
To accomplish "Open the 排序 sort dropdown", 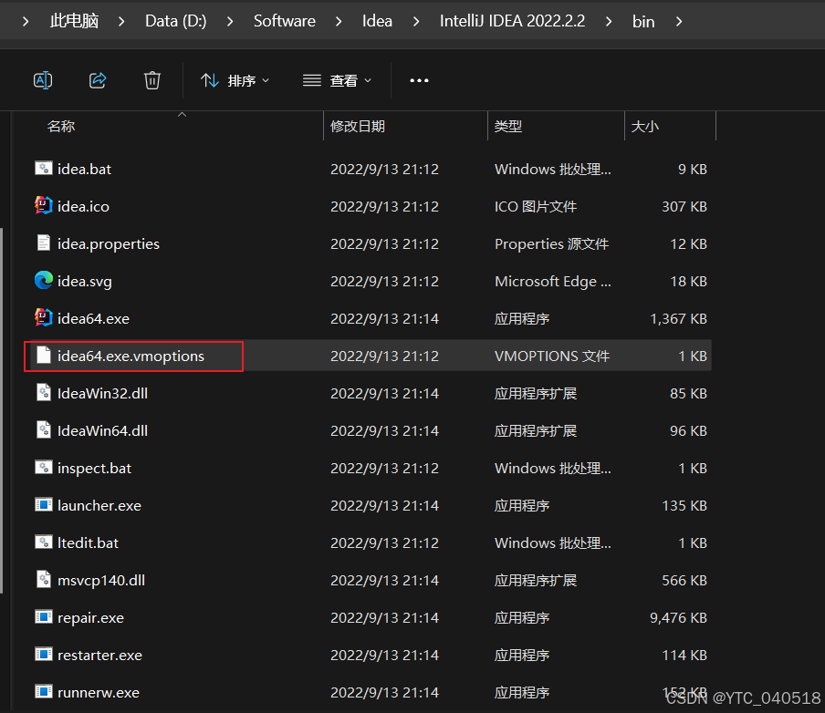I will pyautogui.click(x=235, y=80).
